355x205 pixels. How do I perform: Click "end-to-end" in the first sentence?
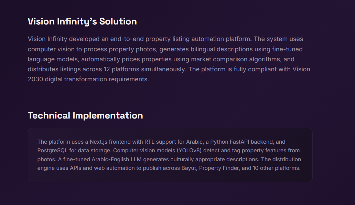pyautogui.click(x=127, y=39)
